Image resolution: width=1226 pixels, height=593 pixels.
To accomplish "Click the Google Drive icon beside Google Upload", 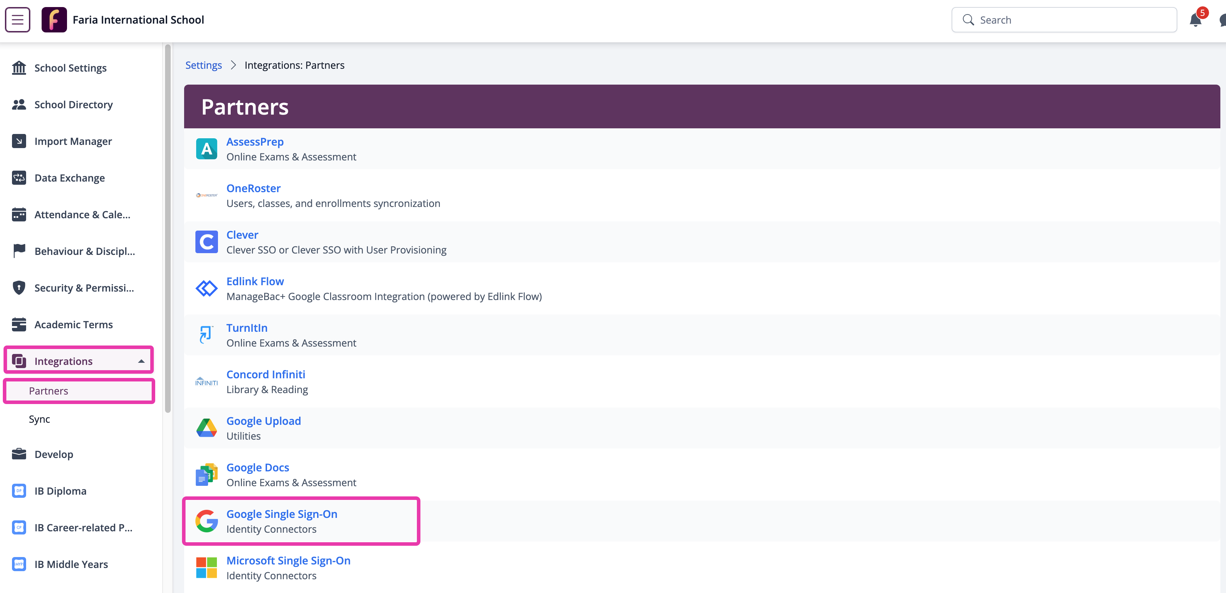I will point(206,428).
